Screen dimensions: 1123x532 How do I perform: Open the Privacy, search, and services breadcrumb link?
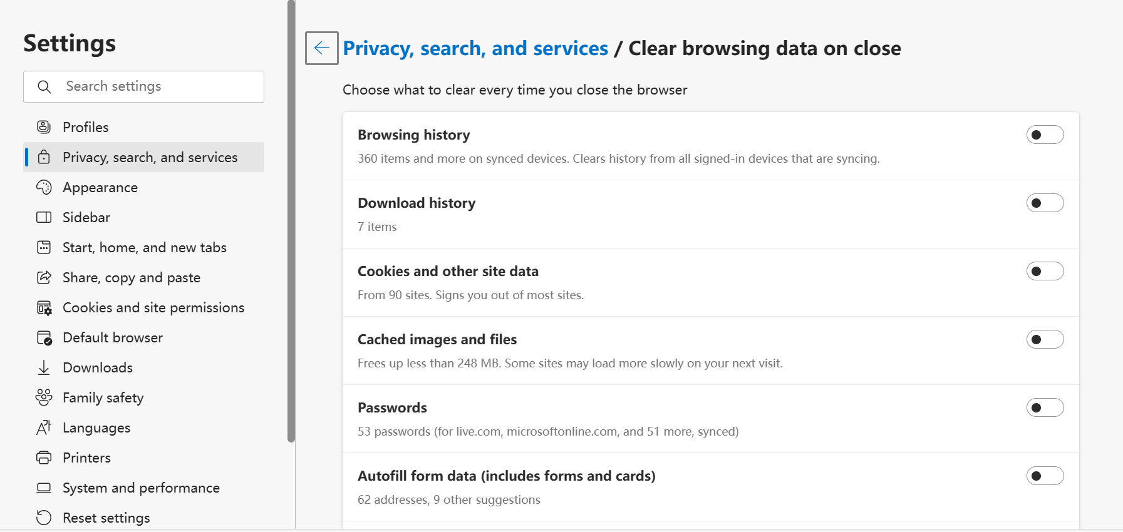[476, 48]
